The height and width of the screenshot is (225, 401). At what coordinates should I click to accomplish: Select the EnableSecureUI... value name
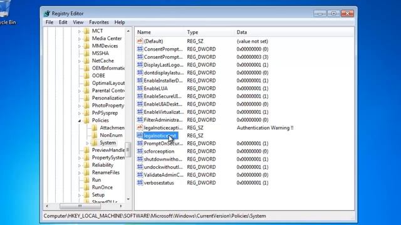[x=163, y=96]
